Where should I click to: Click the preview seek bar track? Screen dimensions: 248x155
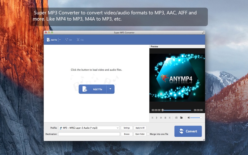(x=177, y=110)
